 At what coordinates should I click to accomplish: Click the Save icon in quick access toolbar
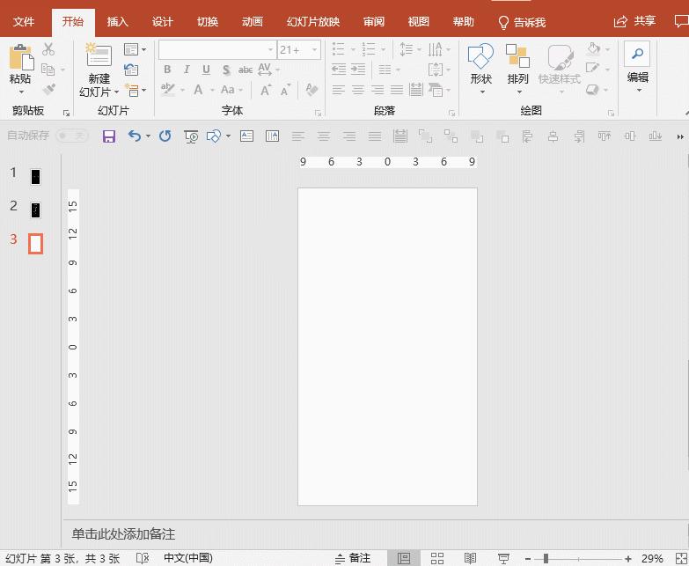[x=109, y=136]
